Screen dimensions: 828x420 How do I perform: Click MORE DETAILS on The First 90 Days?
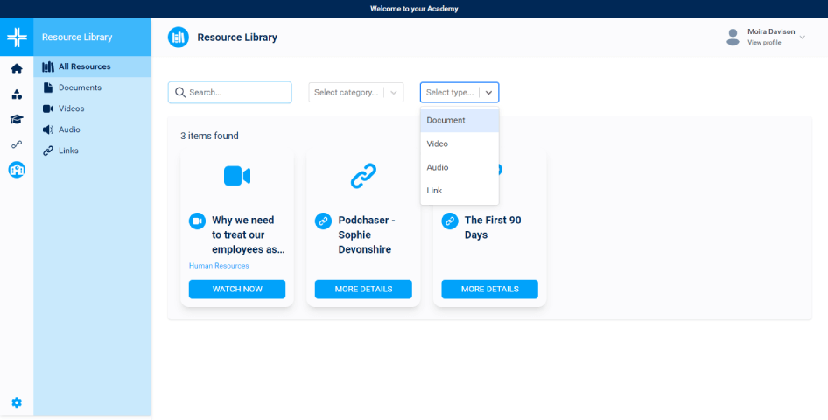[x=489, y=290]
